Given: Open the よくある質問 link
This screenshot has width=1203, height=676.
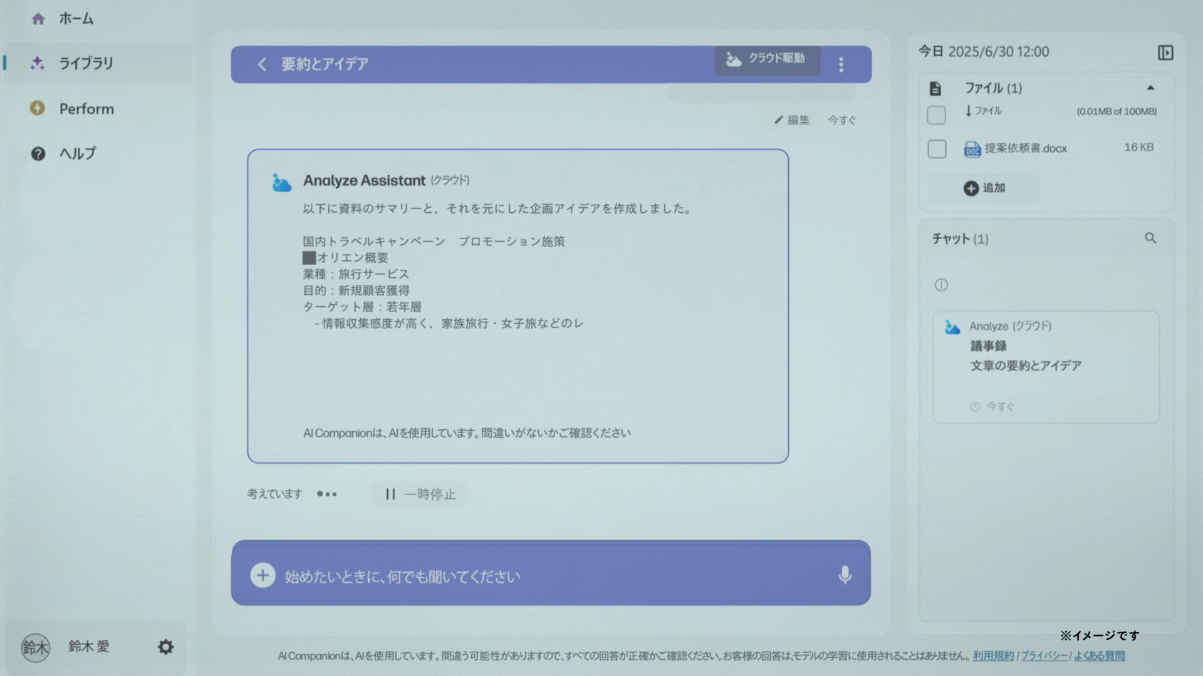Looking at the screenshot, I should [x=1100, y=656].
